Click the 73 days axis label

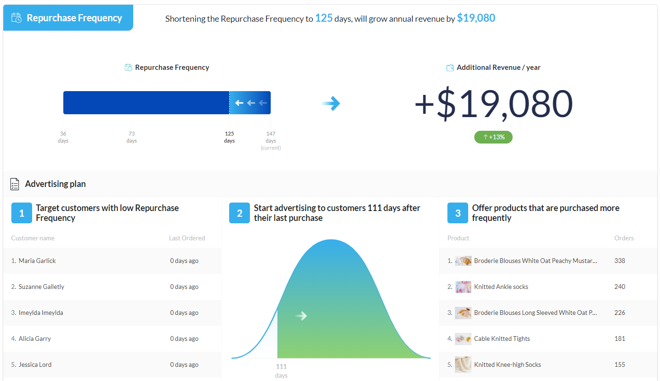(132, 137)
